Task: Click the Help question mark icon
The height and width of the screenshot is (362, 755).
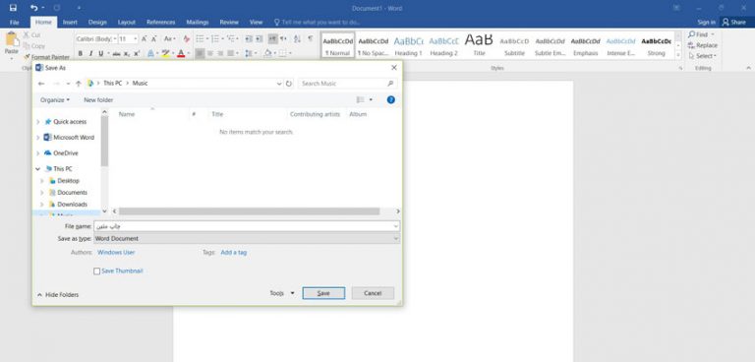Action: [391, 99]
